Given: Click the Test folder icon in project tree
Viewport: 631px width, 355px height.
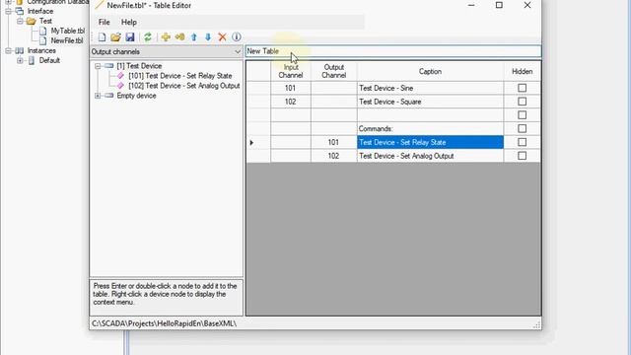Looking at the screenshot, I should [31, 21].
